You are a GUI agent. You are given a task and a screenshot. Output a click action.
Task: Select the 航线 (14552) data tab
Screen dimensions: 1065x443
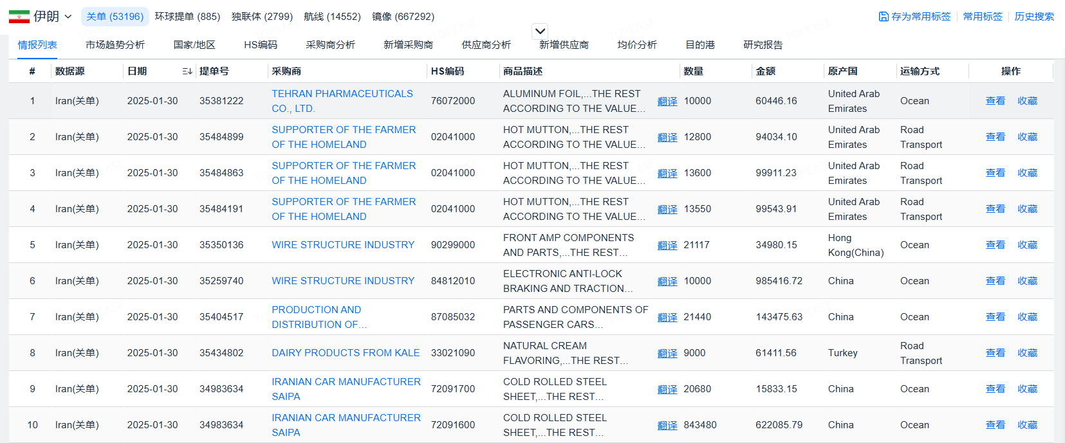(x=332, y=17)
